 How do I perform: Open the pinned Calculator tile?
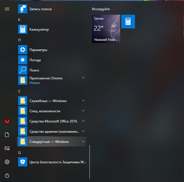point(128,22)
